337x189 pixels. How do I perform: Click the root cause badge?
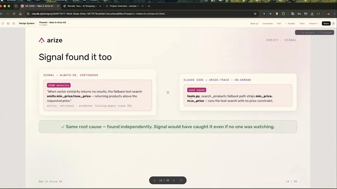click(197, 90)
